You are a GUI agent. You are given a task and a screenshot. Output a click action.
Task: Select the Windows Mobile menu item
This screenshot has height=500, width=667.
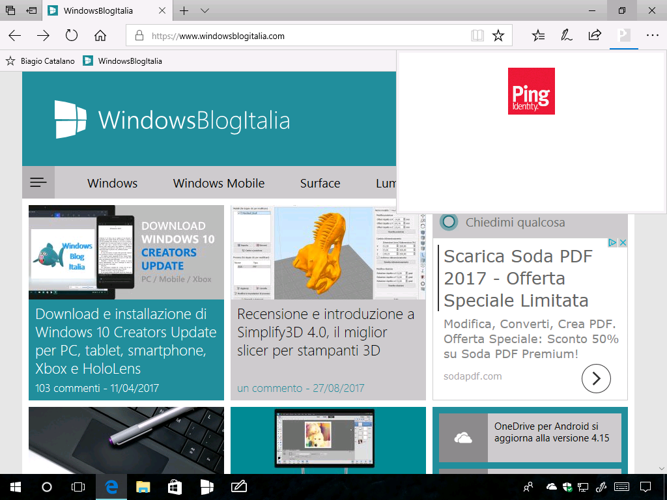[x=219, y=183]
